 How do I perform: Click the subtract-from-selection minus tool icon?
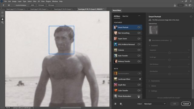click(x=2, y=16)
